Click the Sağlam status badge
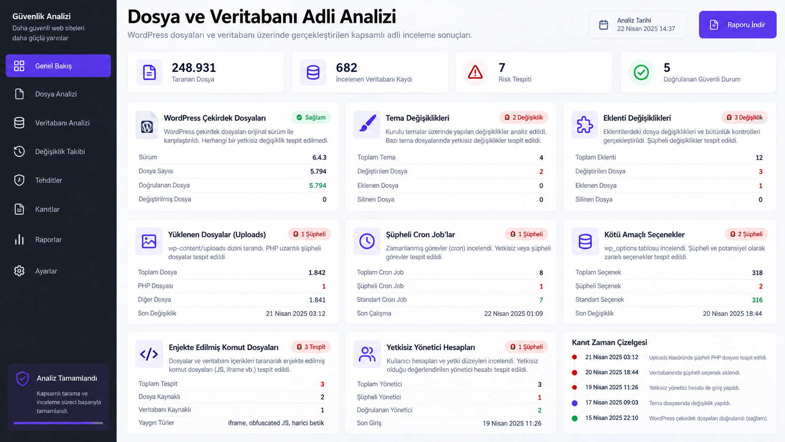The image size is (785, 442). click(311, 117)
